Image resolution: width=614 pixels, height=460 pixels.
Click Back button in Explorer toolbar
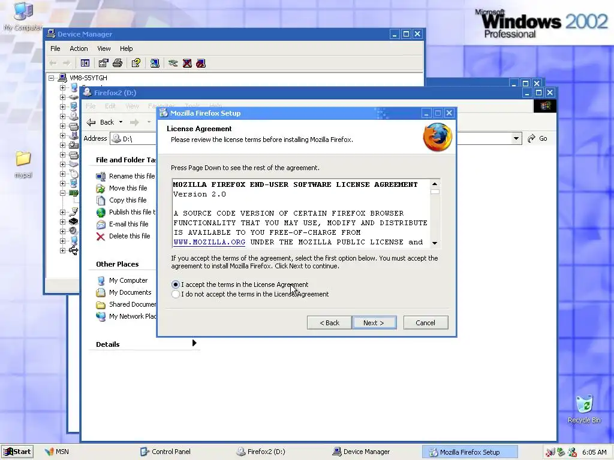100,122
